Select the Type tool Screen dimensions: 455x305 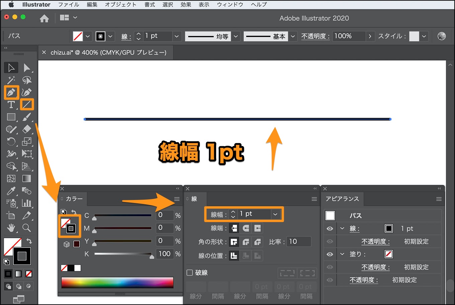tap(11, 105)
